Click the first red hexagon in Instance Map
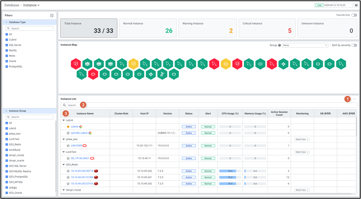The height and width of the screenshot is (199, 361). tap(76, 63)
